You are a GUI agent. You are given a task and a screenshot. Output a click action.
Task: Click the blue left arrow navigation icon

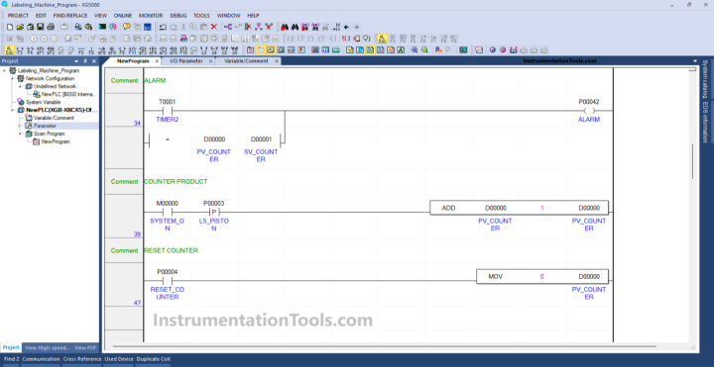[x=346, y=27]
